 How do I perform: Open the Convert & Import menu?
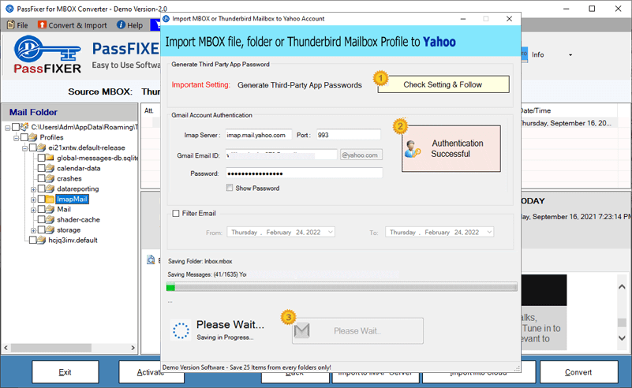(x=73, y=25)
